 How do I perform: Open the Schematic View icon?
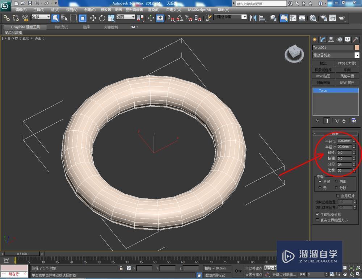[x=302, y=18]
